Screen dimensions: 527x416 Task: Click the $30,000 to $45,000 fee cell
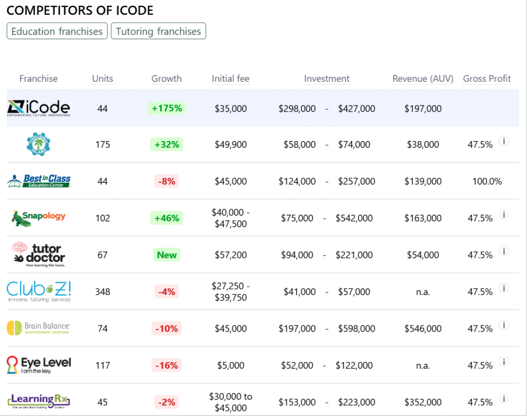point(231,402)
